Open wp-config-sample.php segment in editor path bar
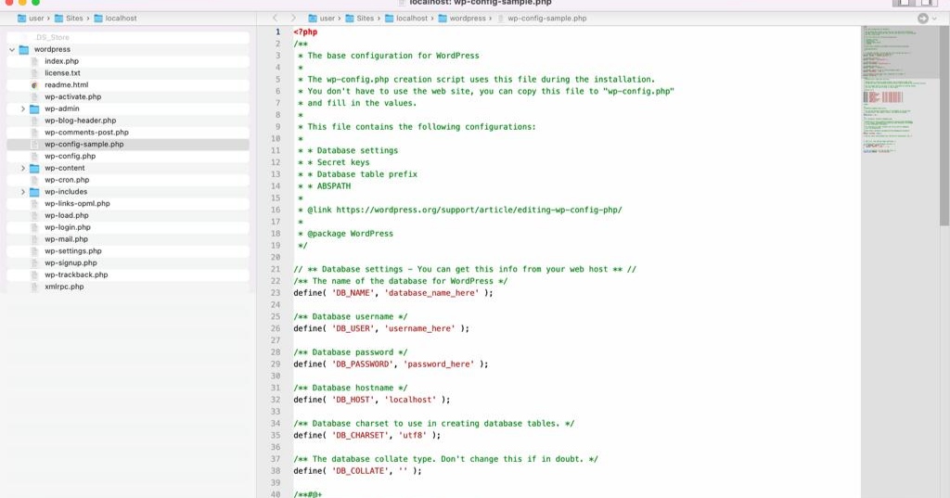Viewport: 950px width, 498px height. (x=542, y=19)
